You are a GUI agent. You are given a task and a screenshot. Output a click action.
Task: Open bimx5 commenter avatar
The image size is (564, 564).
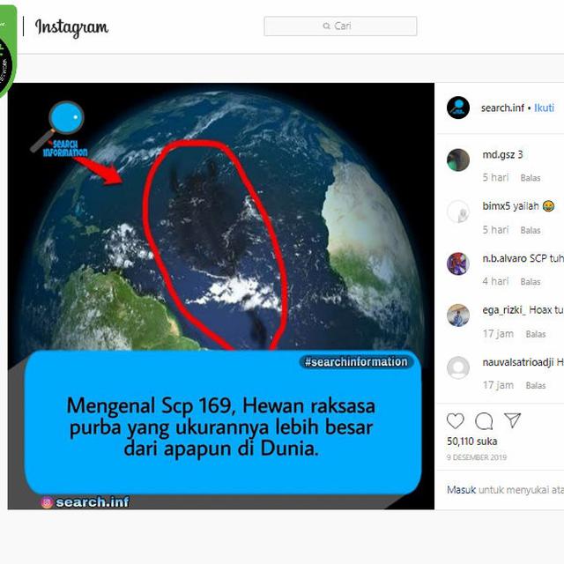(x=458, y=211)
